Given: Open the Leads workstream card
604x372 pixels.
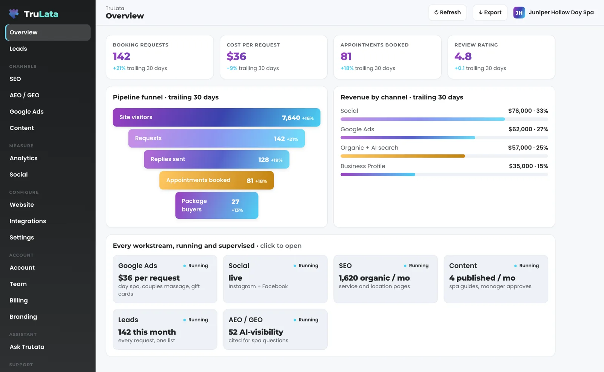Looking at the screenshot, I should pyautogui.click(x=165, y=329).
